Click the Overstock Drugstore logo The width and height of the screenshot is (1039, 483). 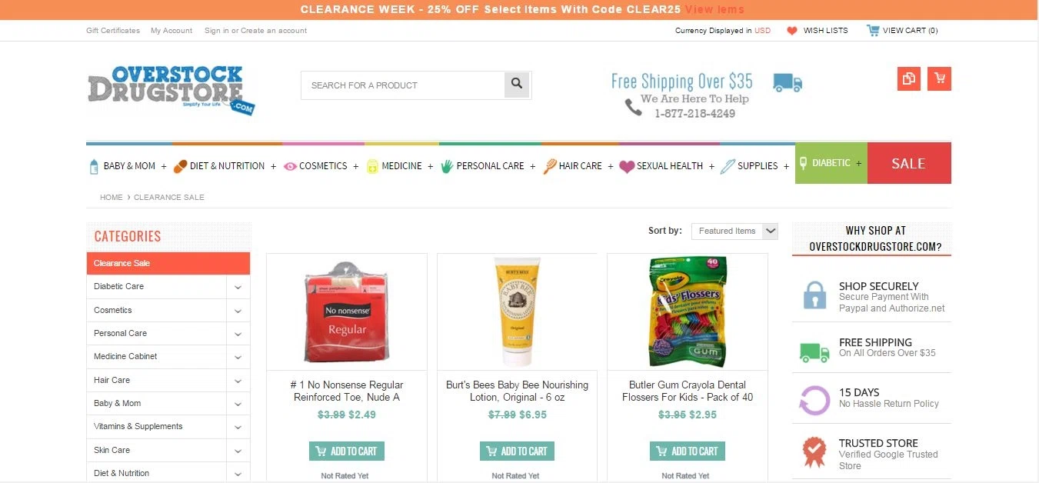point(171,91)
